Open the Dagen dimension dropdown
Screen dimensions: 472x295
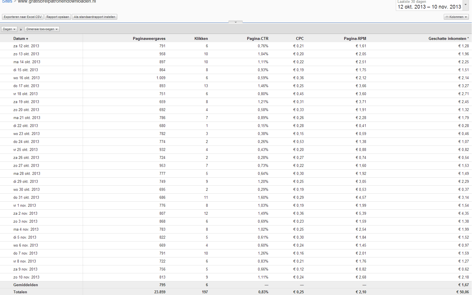[9, 29]
